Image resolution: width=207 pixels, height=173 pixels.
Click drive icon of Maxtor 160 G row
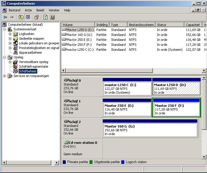(64, 35)
